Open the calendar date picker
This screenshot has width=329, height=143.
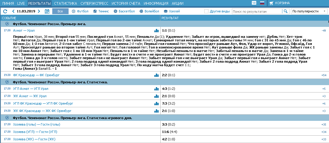click(x=47, y=11)
